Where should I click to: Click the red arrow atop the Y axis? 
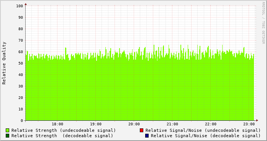tap(26, 4)
